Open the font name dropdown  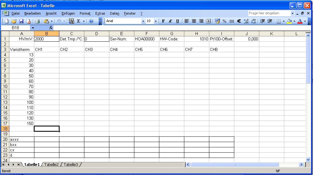point(143,21)
